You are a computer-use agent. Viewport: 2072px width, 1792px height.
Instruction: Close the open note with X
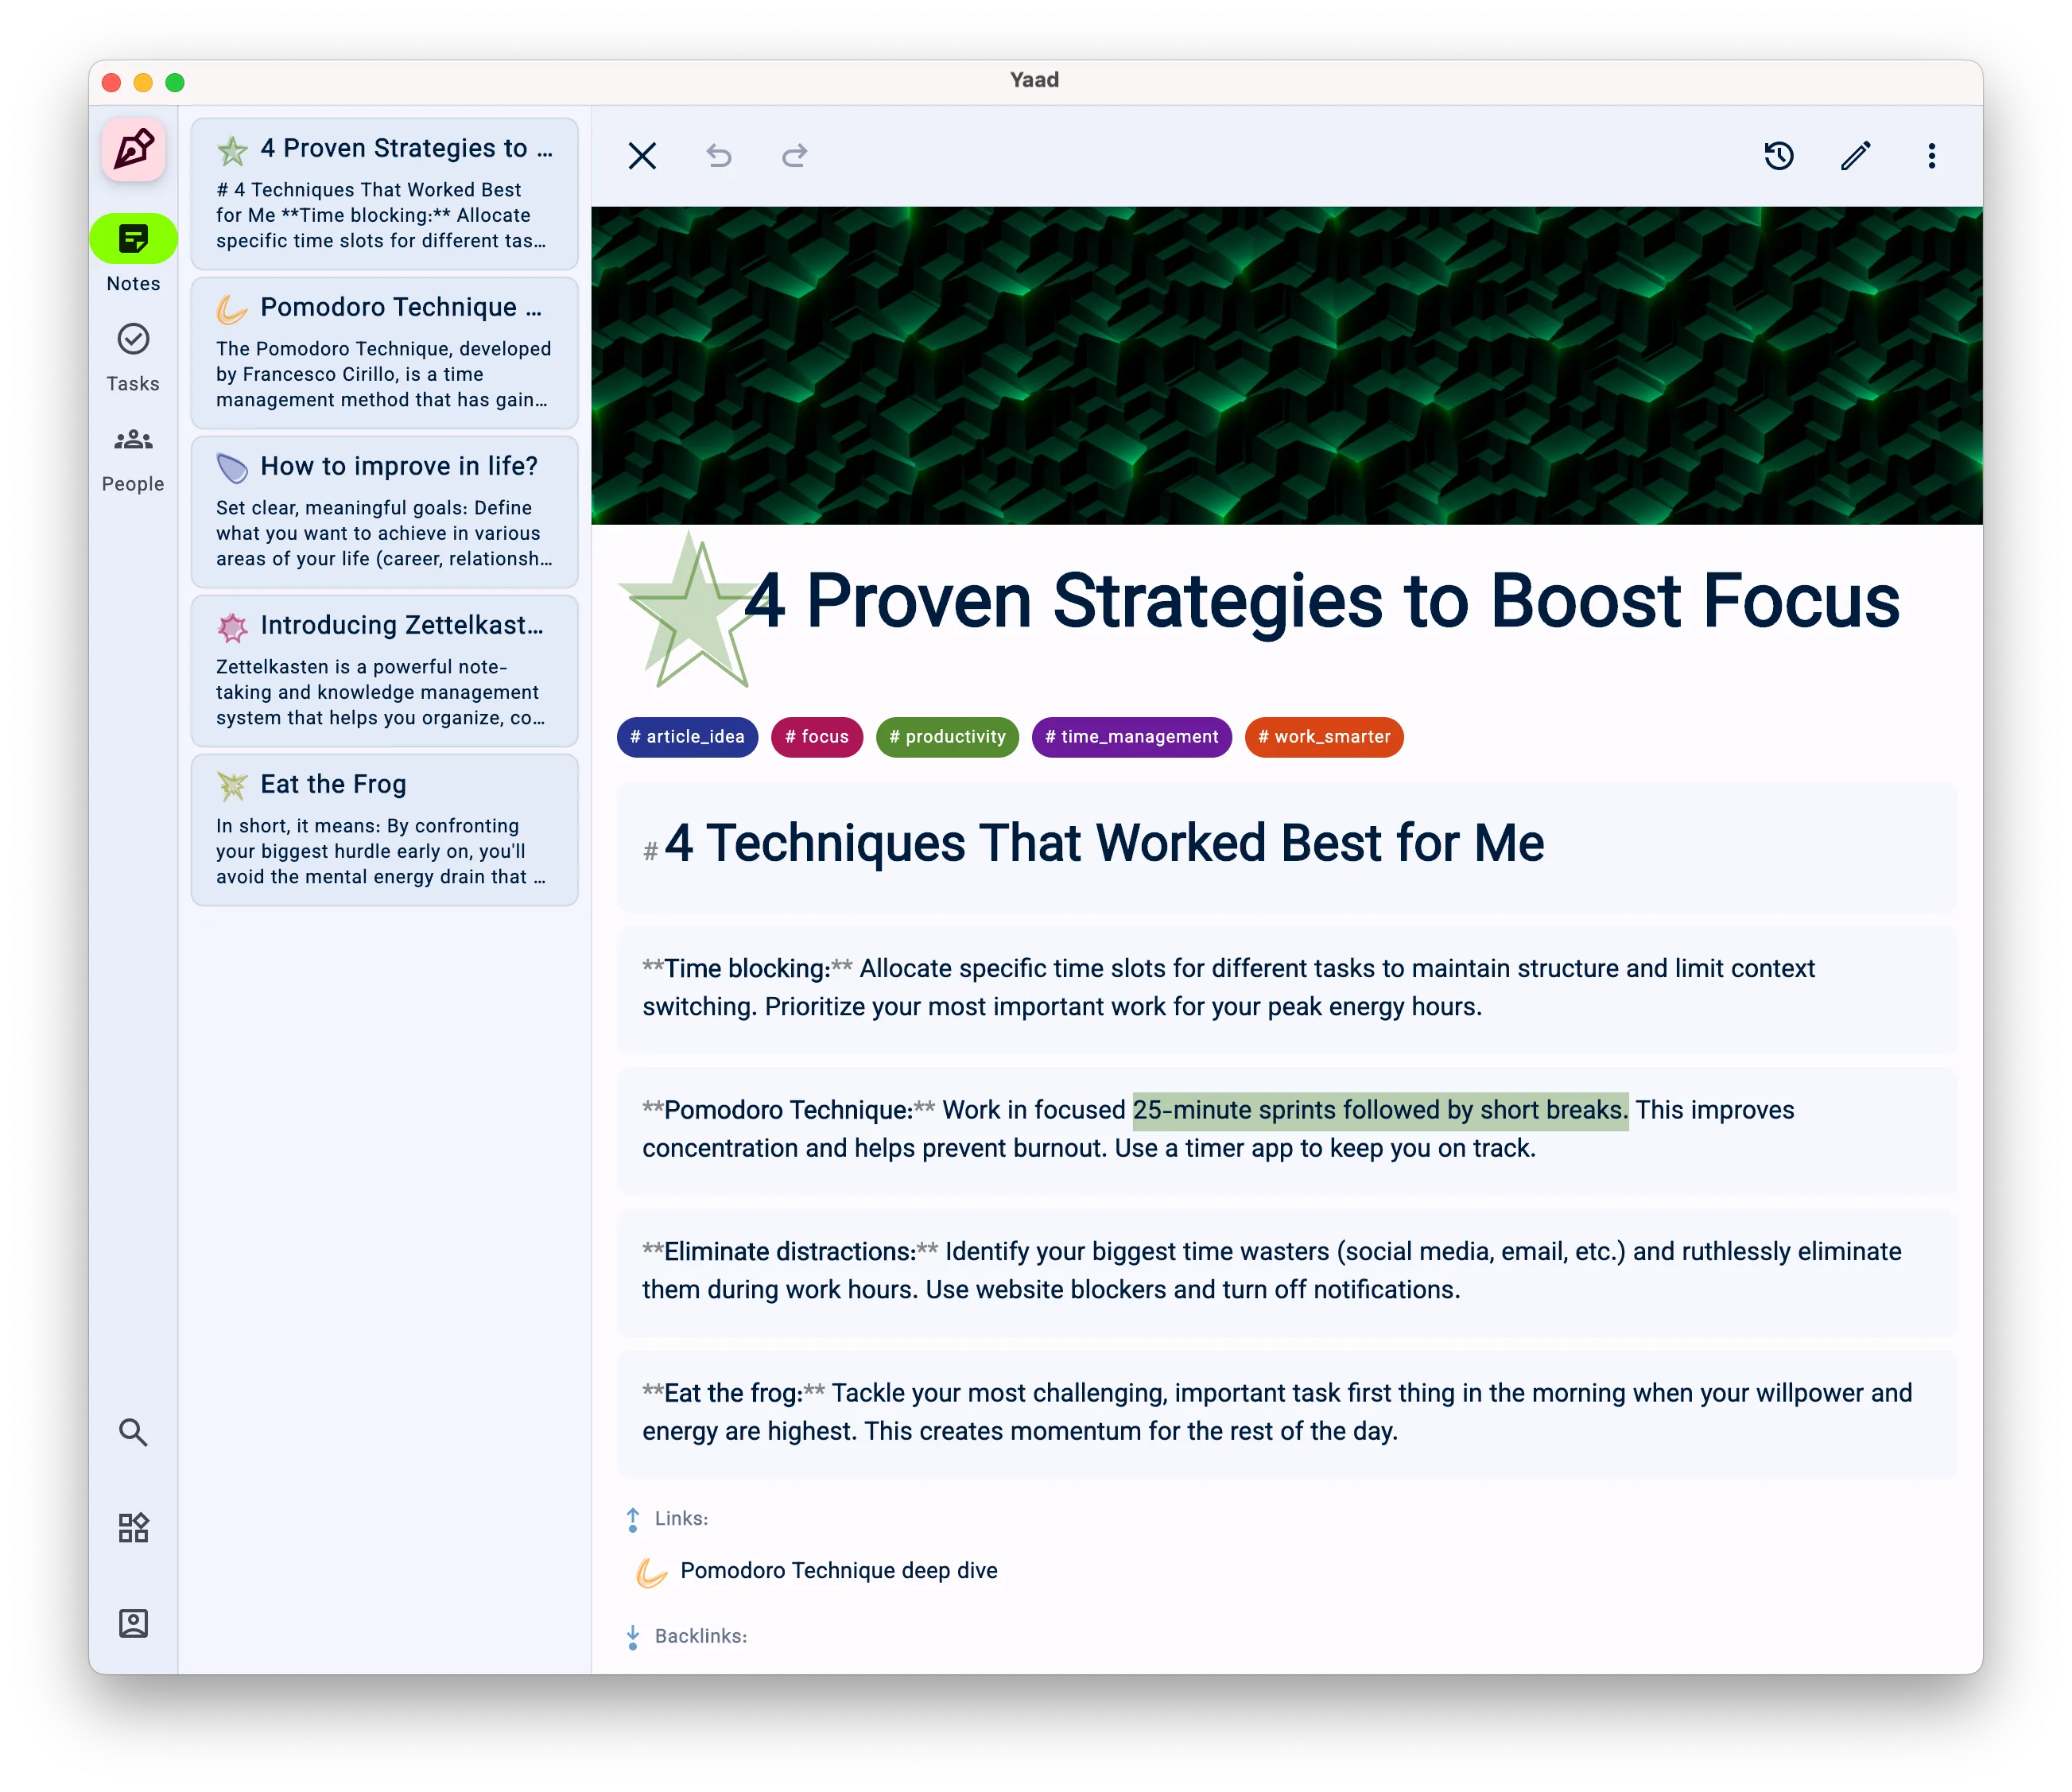tap(642, 156)
